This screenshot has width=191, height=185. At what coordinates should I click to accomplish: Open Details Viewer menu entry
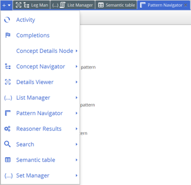point(40,82)
